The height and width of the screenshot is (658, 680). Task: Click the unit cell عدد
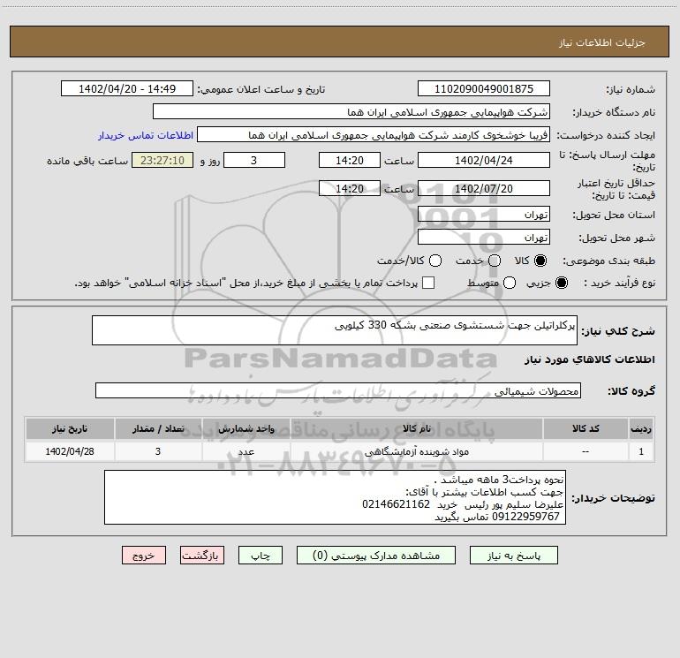[x=246, y=451]
